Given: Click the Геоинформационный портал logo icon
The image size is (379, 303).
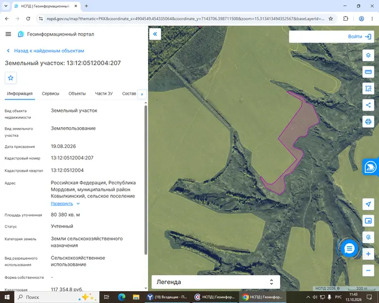Looking at the screenshot, I should click(21, 34).
